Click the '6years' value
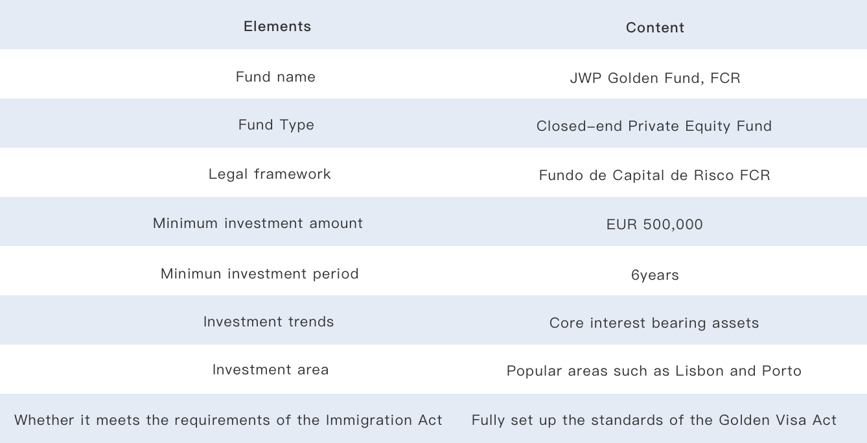The width and height of the screenshot is (867, 443). click(x=654, y=275)
